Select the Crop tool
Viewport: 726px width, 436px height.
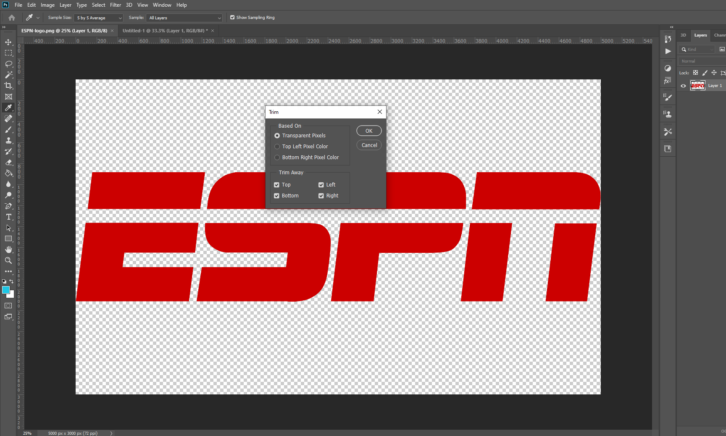[x=8, y=86]
